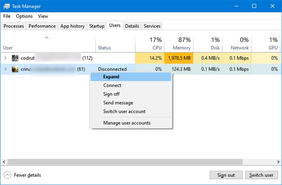Open the Options menu
This screenshot has width=282, height=185.
pos(24,16)
